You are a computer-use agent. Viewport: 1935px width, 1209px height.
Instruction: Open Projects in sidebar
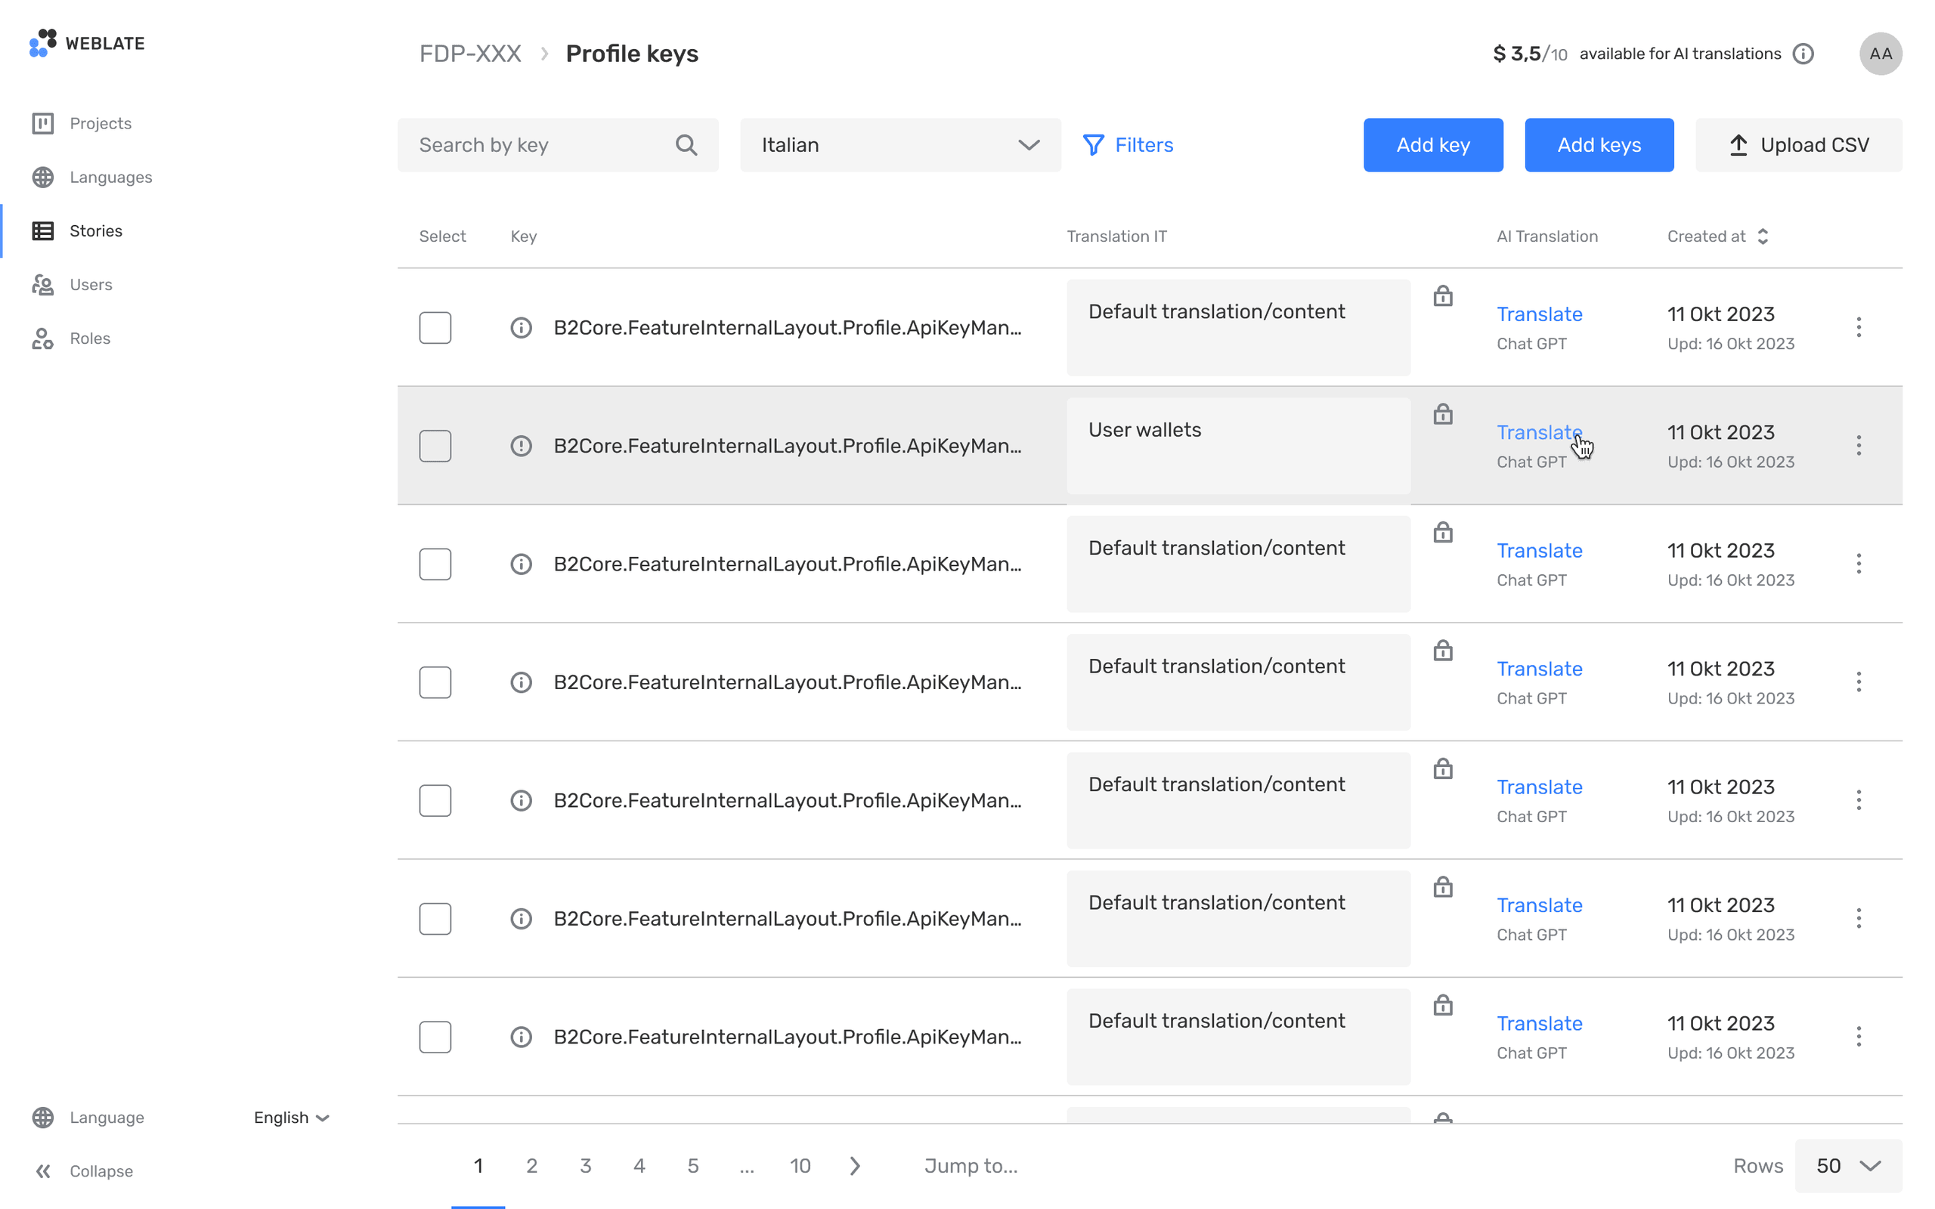(82, 123)
